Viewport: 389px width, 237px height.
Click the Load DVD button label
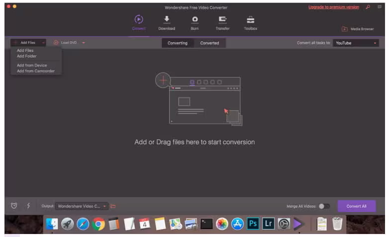69,43
